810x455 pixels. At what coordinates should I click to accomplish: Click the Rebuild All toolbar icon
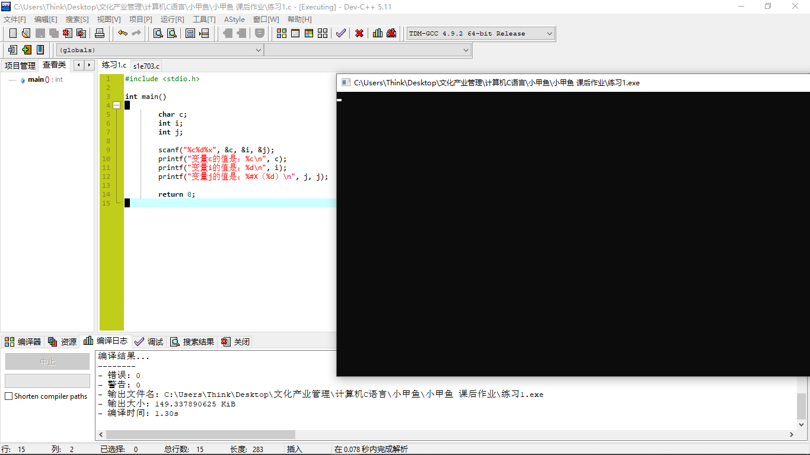click(x=323, y=33)
